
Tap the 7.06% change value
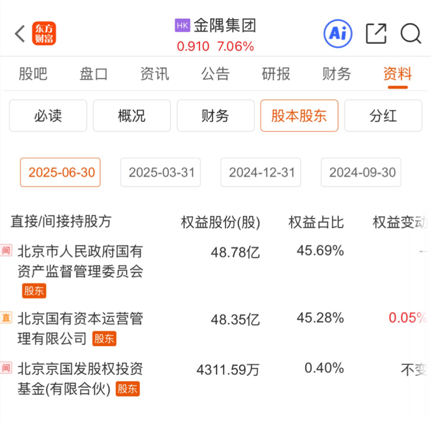[235, 46]
